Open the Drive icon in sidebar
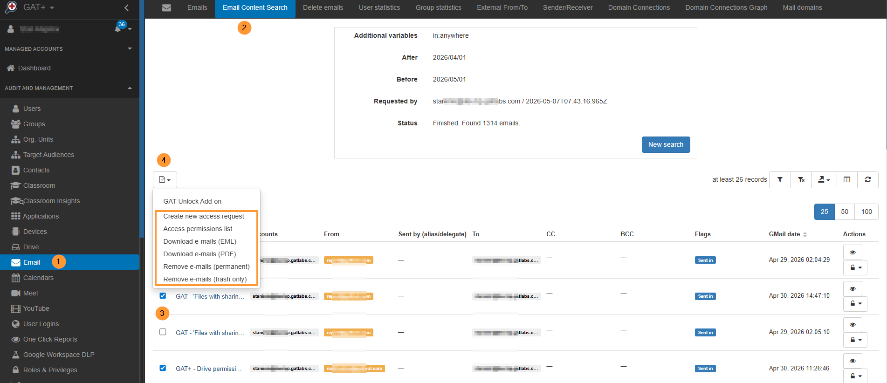 coord(16,247)
